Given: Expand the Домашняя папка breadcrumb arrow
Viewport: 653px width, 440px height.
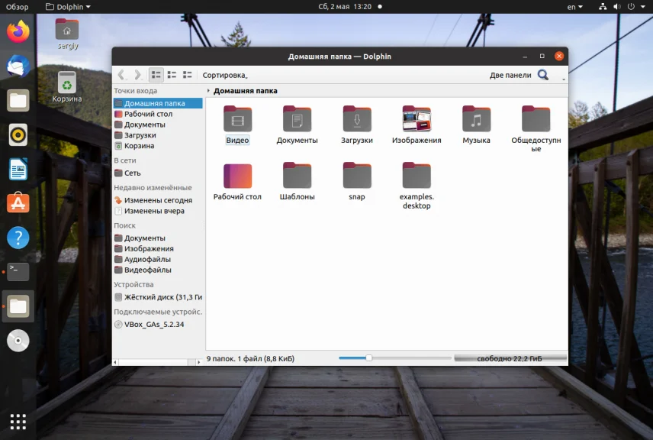Looking at the screenshot, I should [x=208, y=91].
